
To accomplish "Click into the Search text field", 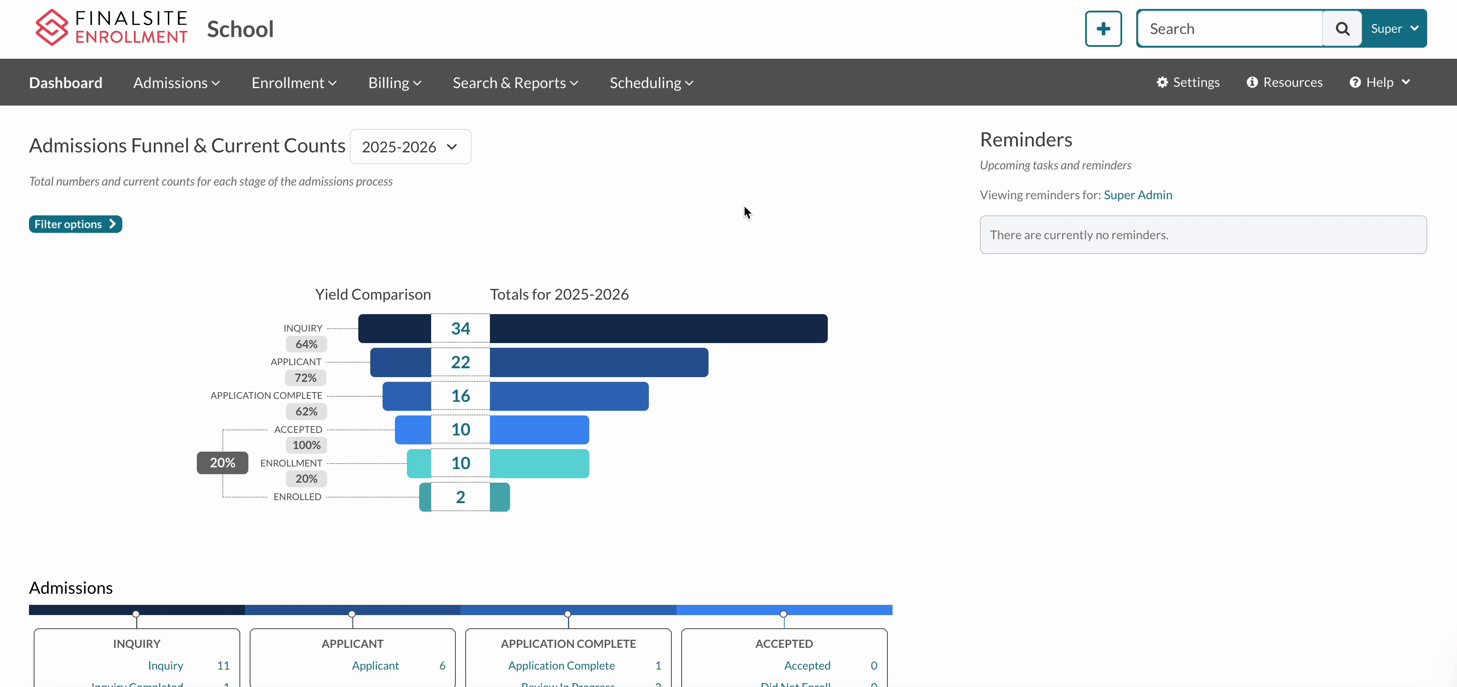I will (1230, 29).
